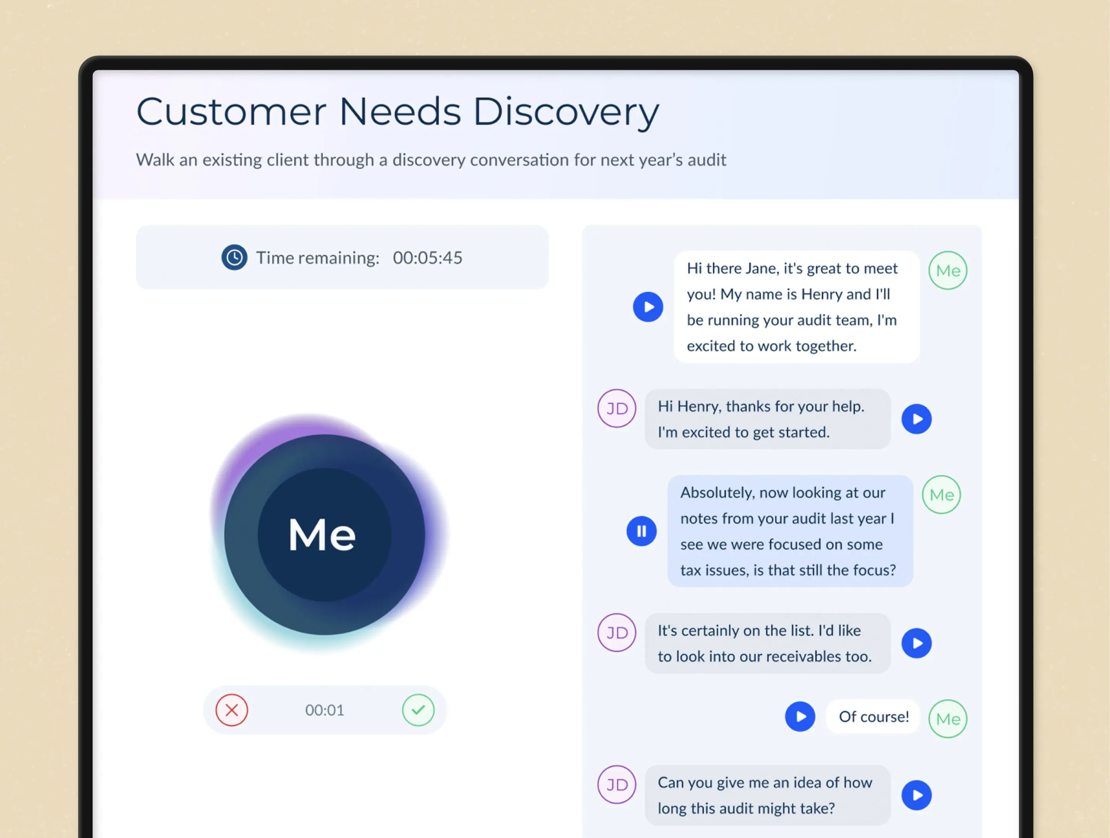The height and width of the screenshot is (838, 1110).
Task: Select the JD avatar on first Jane message
Action: click(x=617, y=408)
